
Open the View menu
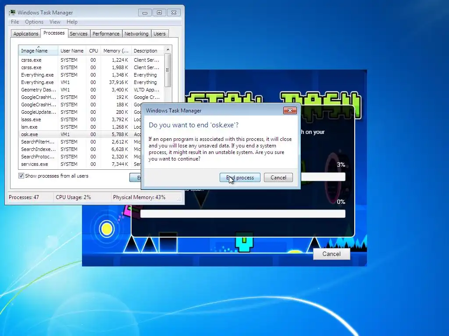pos(55,22)
